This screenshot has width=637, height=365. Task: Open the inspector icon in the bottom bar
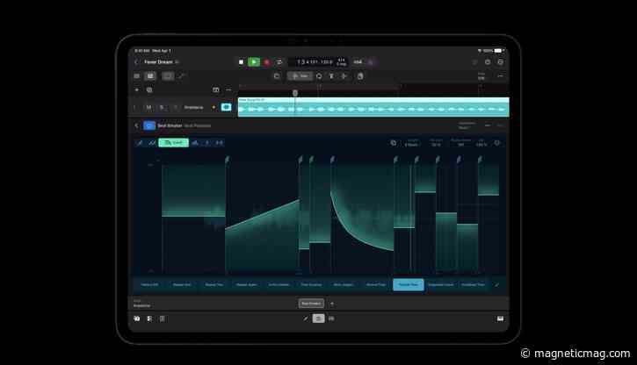149,318
